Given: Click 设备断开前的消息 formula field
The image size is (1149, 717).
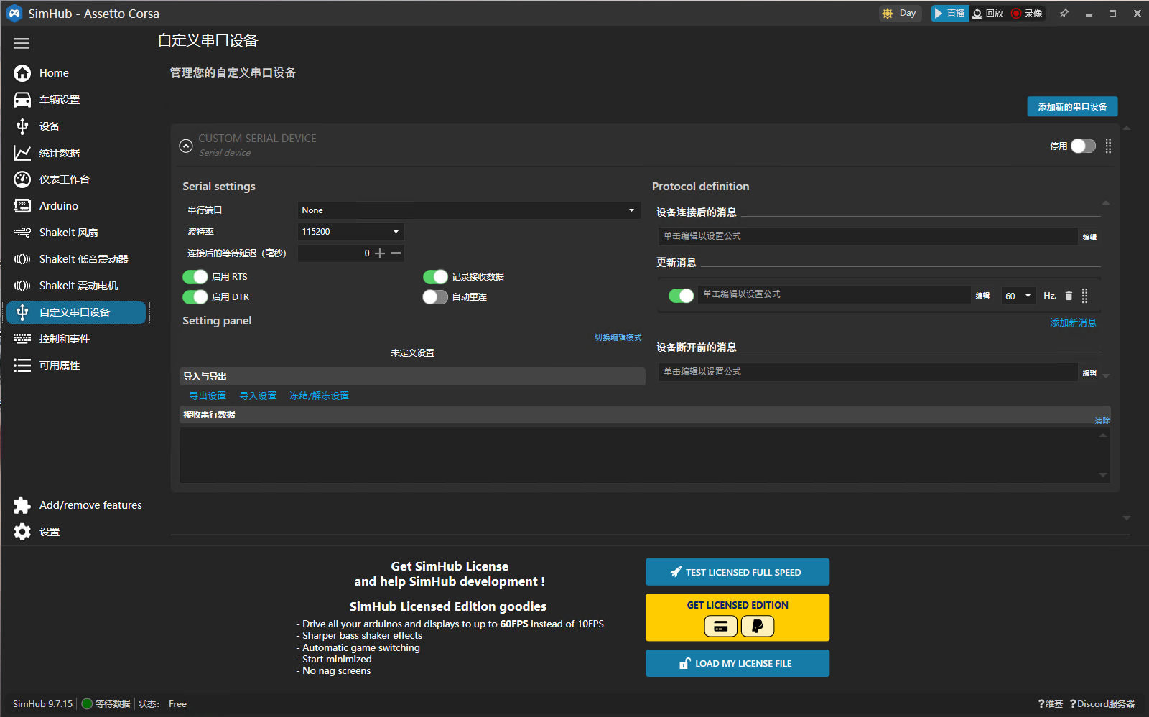Looking at the screenshot, I should (x=867, y=372).
